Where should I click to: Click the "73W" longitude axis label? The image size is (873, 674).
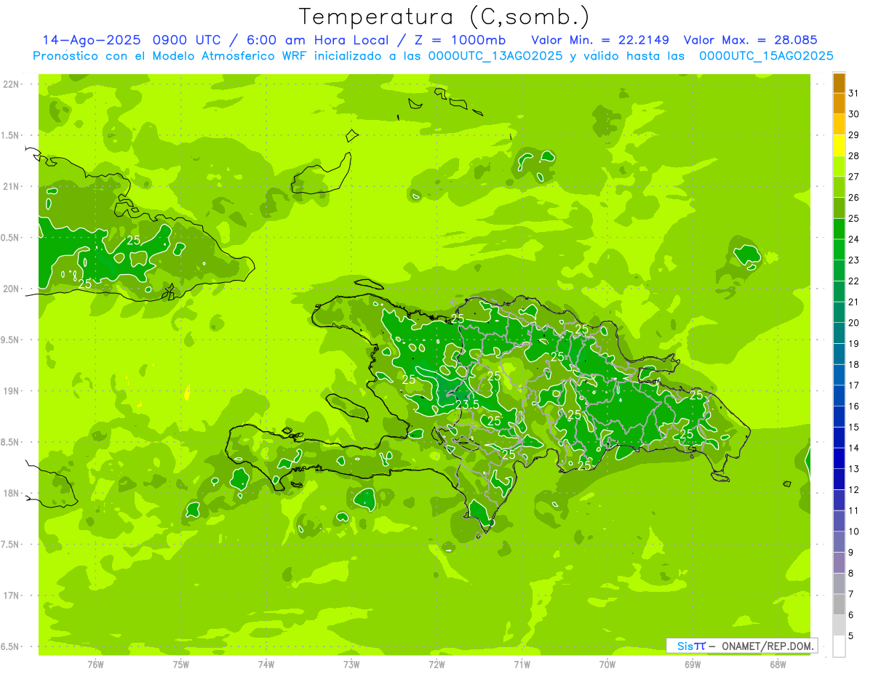[351, 664]
